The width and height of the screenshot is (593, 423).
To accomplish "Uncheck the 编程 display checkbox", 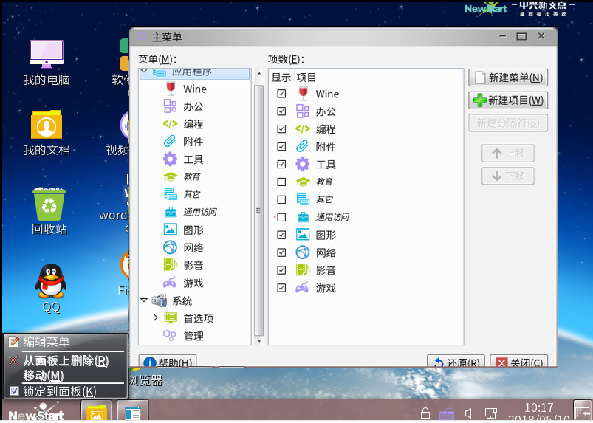I will [x=281, y=129].
